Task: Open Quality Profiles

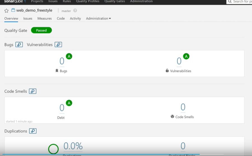Action: (x=88, y=1)
